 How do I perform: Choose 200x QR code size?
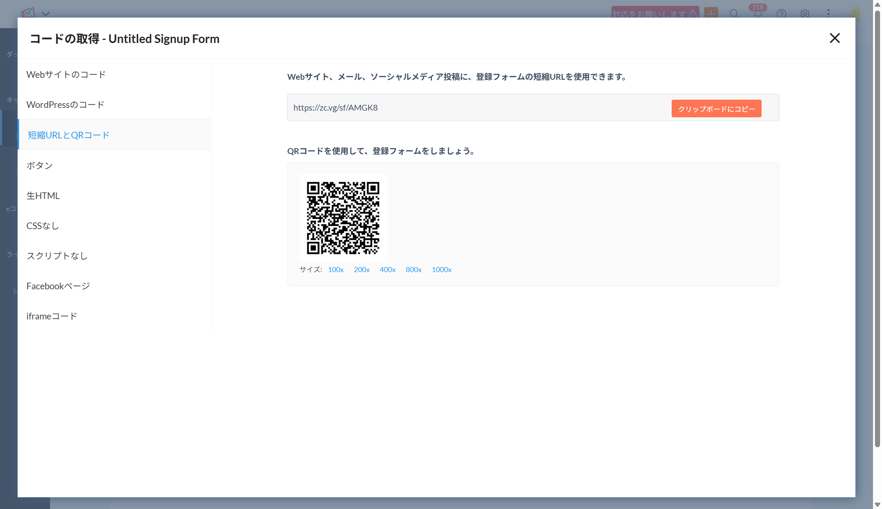click(x=362, y=269)
